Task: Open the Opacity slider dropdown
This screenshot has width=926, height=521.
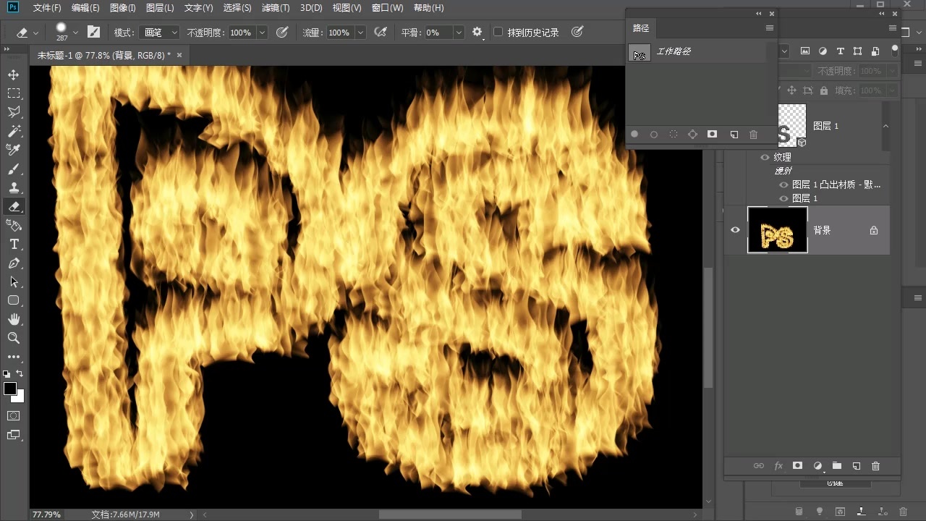Action: coord(262,33)
